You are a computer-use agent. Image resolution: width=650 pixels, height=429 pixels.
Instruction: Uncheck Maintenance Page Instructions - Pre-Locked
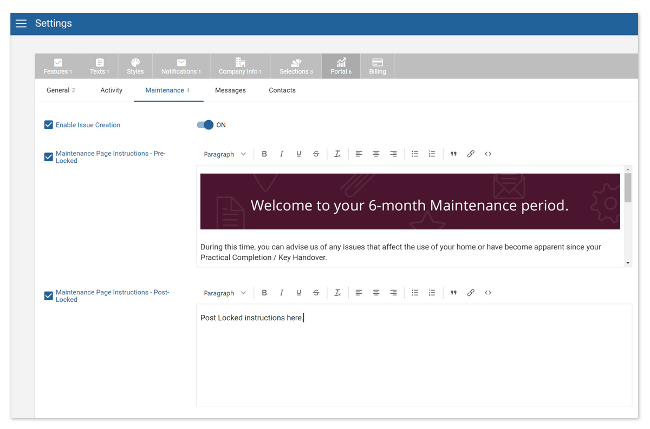(x=48, y=157)
